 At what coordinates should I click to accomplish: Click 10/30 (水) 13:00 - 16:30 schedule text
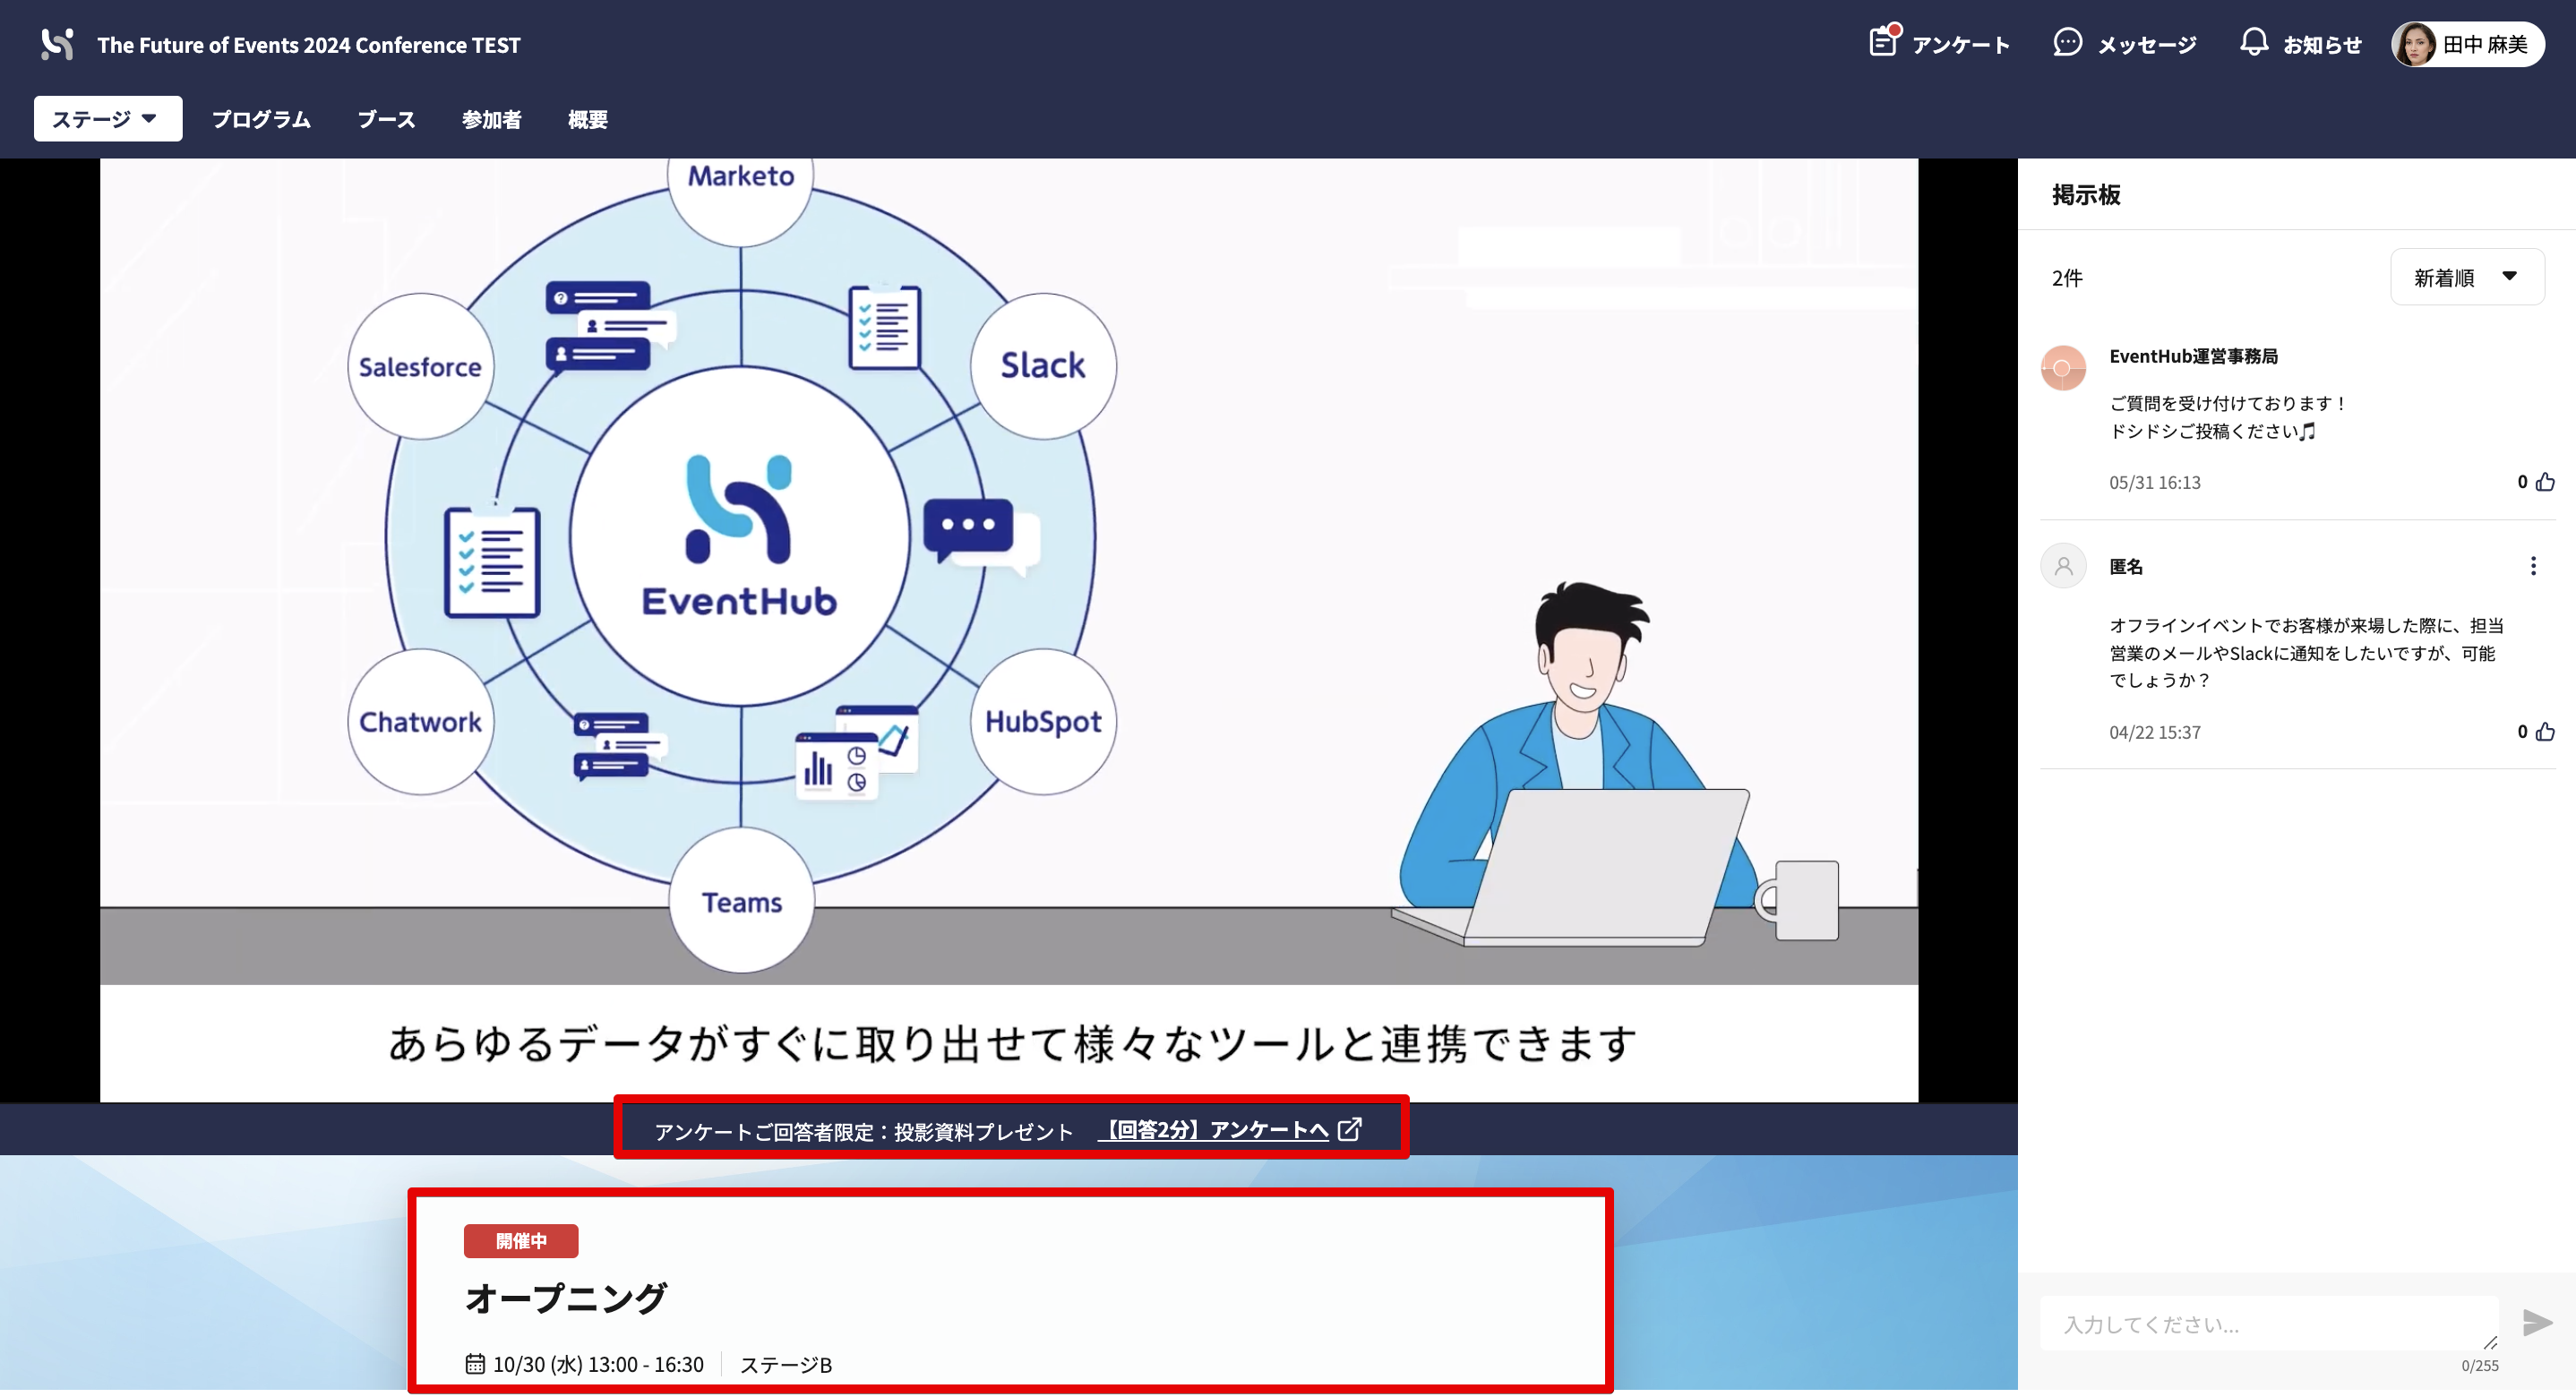598,1364
